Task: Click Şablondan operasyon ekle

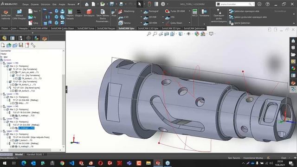Action: coord(244,11)
